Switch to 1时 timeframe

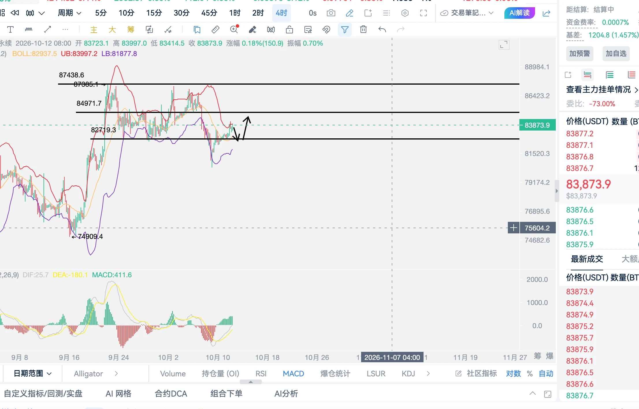(x=235, y=13)
